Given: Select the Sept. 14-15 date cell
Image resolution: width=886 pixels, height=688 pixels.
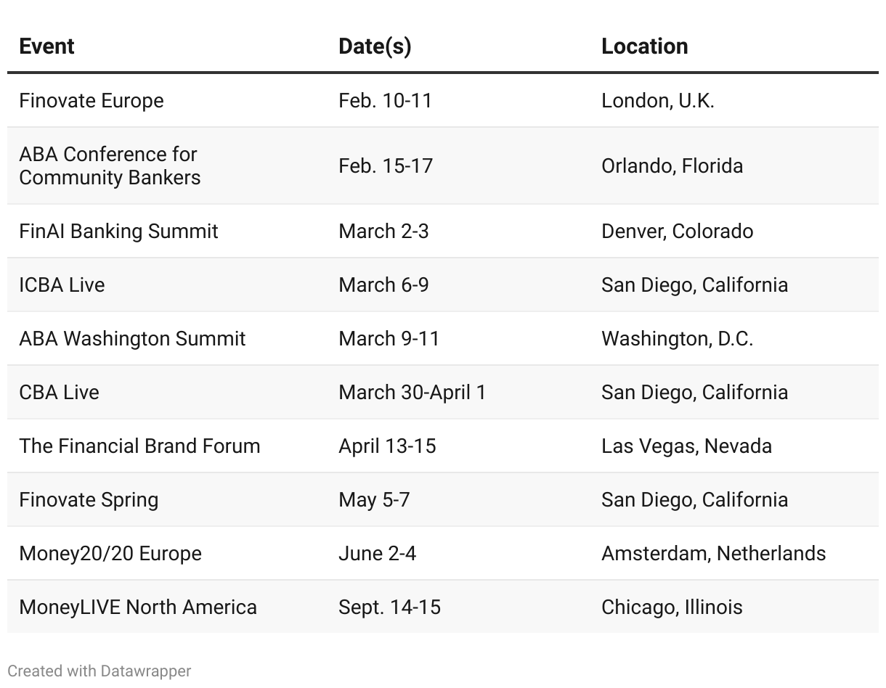Looking at the screenshot, I should point(389,607).
